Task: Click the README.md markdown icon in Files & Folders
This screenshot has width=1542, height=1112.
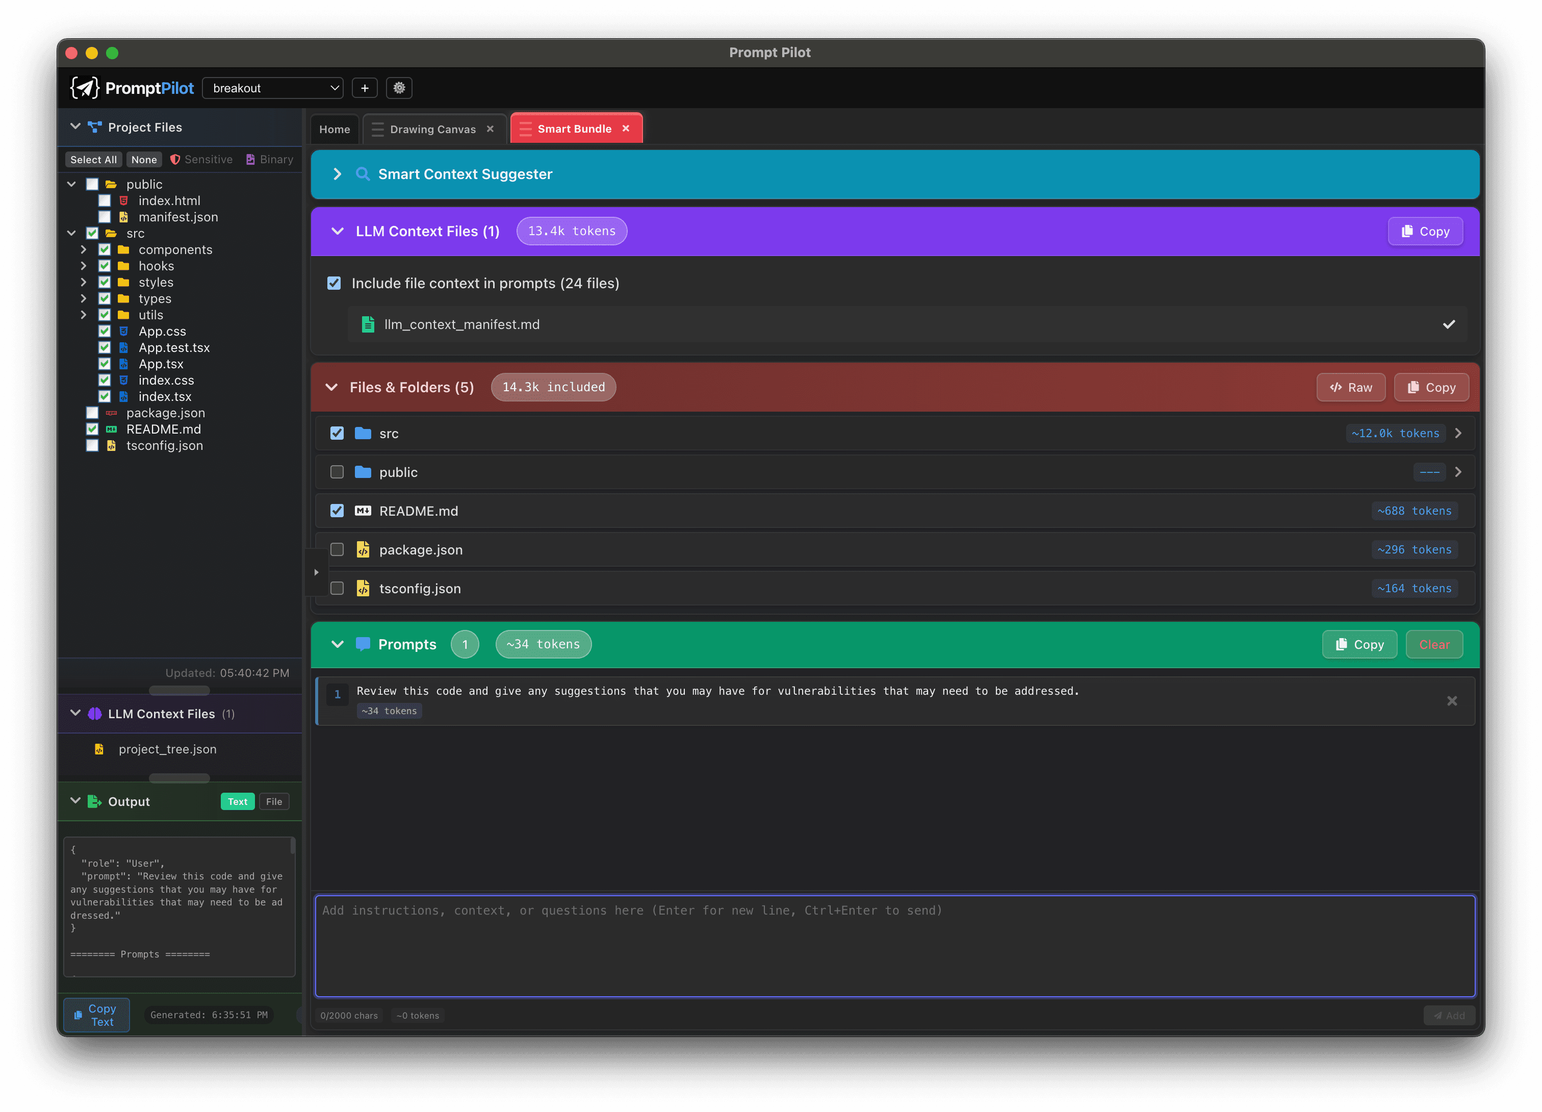Action: 363,511
